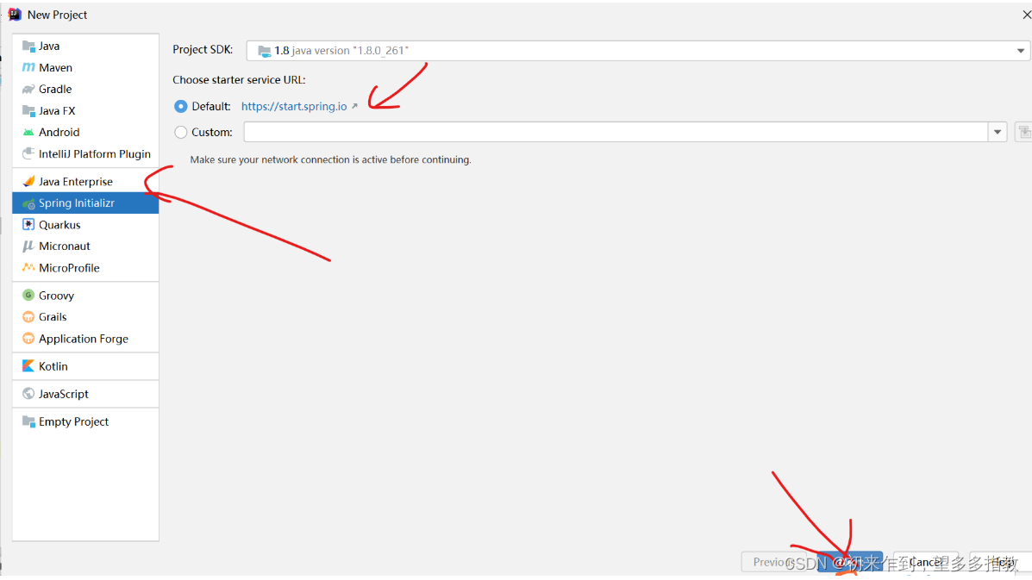
Task: Select the Micronaut label in the list
Action: pyautogui.click(x=65, y=246)
